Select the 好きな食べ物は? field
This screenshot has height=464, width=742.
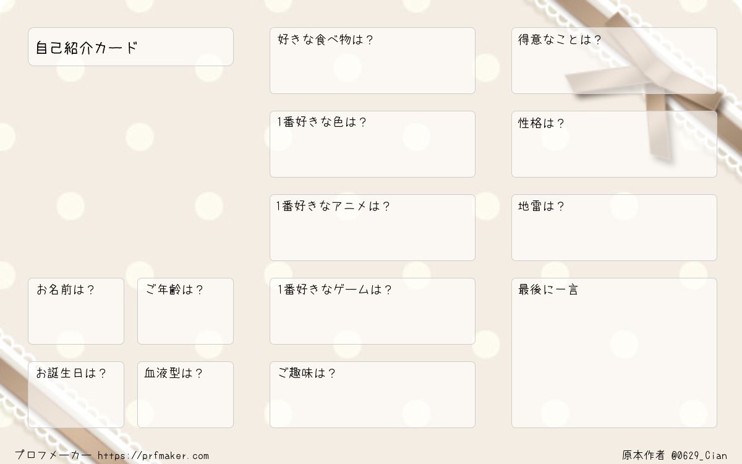[x=372, y=61]
